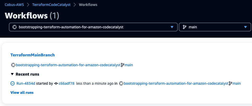
Task: Click commit icon before c66adf78
Action: pos(56,83)
